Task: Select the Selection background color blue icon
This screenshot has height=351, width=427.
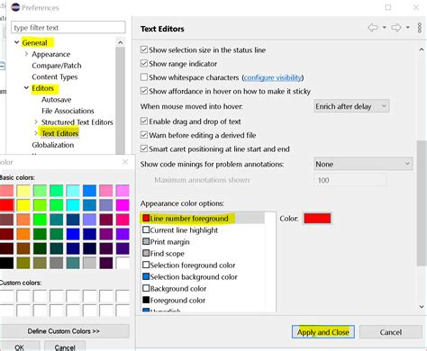Action: point(146,276)
